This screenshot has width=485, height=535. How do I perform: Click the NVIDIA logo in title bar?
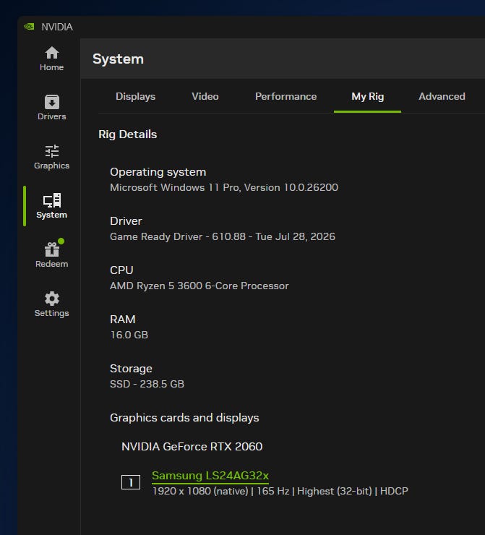tap(29, 27)
